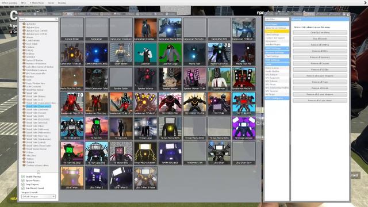Choose the Ultra TVMan spawn icon
This screenshot has height=207, width=368.
pos(72,178)
